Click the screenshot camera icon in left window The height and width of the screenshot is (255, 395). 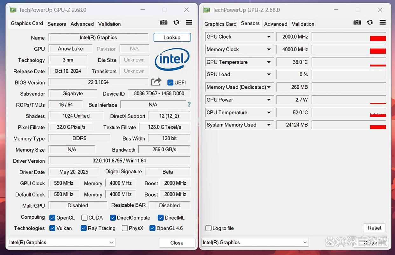pyautogui.click(x=163, y=22)
